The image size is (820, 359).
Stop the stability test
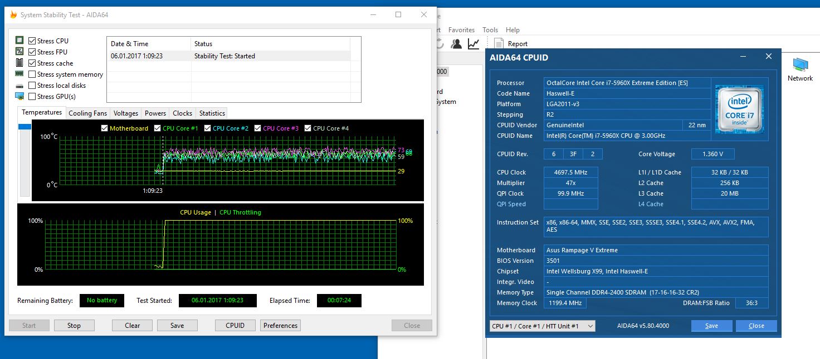[x=74, y=326]
